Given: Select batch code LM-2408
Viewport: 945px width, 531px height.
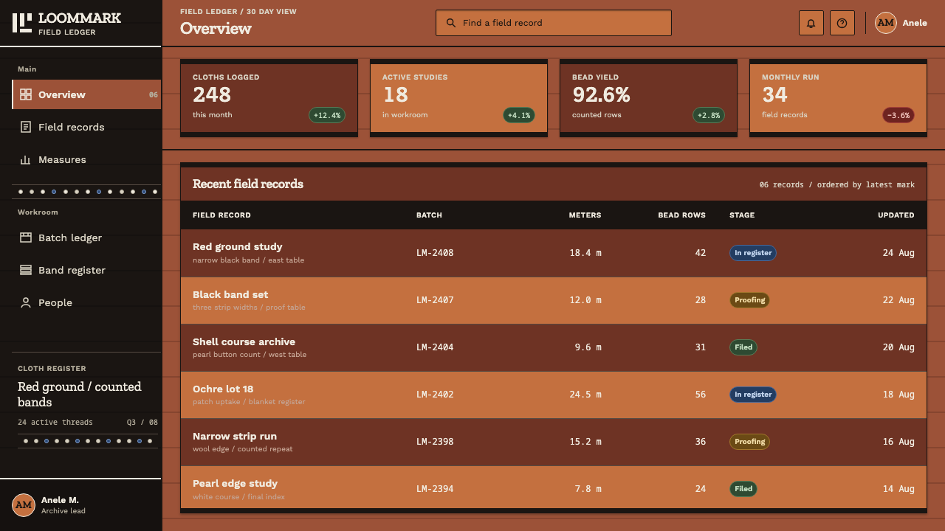Looking at the screenshot, I should pos(435,253).
